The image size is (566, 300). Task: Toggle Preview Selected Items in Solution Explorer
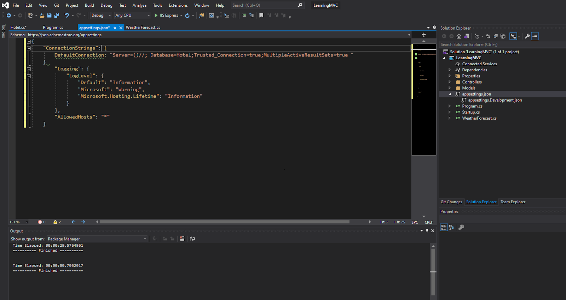(535, 36)
